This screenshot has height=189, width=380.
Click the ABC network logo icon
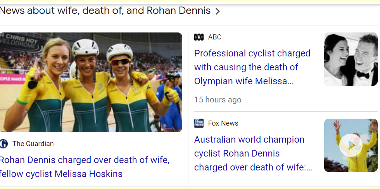click(x=199, y=37)
